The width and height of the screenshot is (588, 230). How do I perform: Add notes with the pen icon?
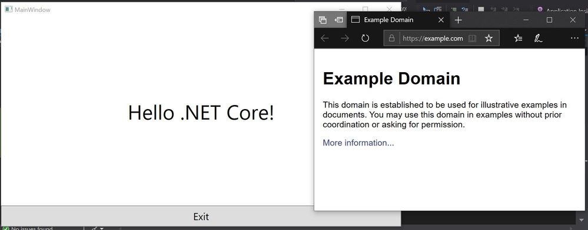tap(538, 38)
